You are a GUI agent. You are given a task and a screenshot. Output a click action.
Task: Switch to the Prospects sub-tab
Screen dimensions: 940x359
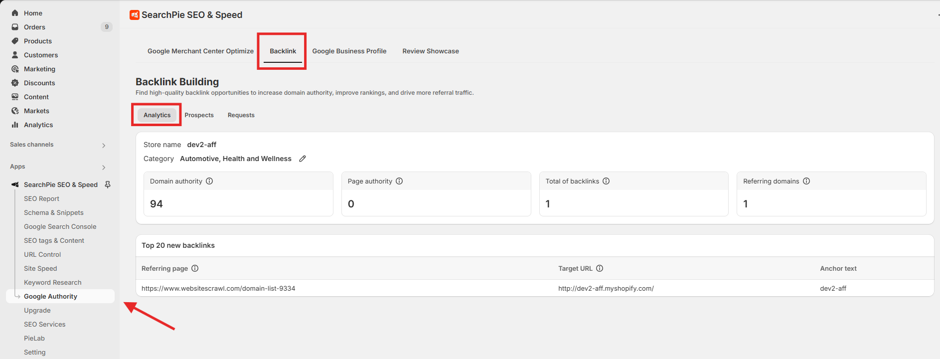pos(199,115)
